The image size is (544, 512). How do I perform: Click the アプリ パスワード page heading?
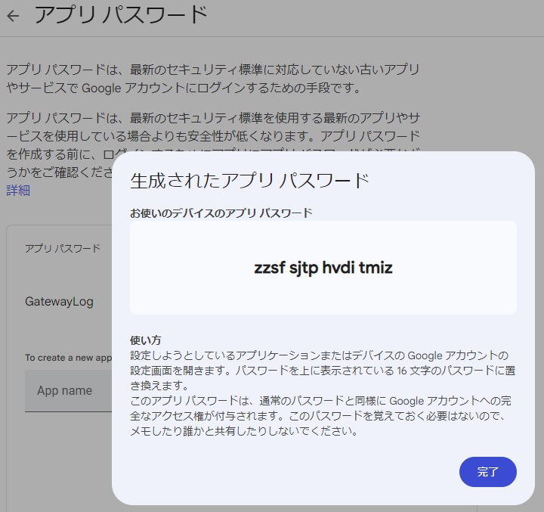pyautogui.click(x=121, y=15)
